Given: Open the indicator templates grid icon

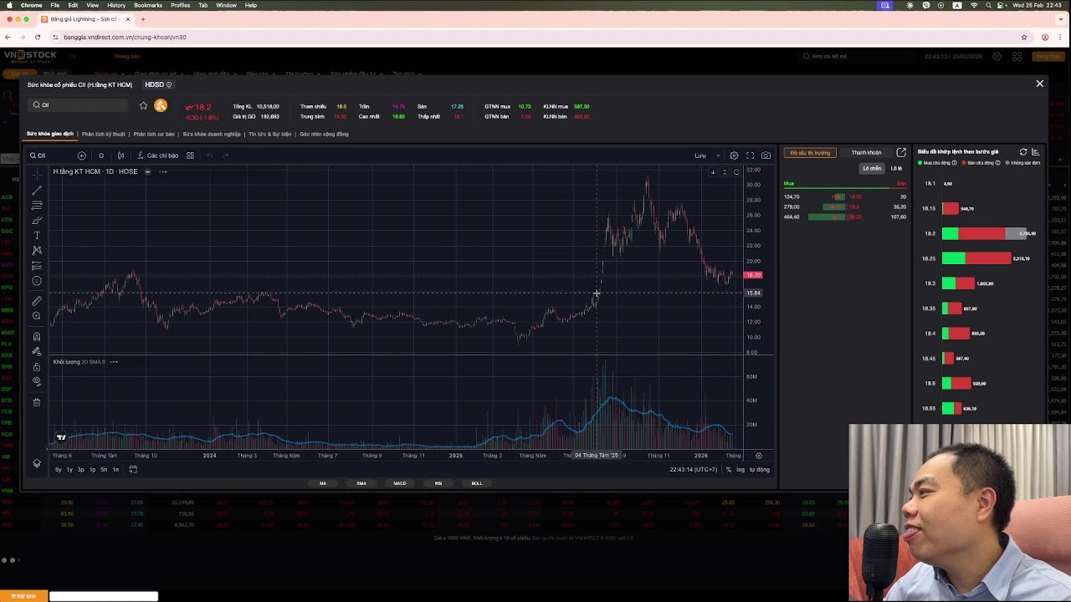Looking at the screenshot, I should [x=190, y=156].
